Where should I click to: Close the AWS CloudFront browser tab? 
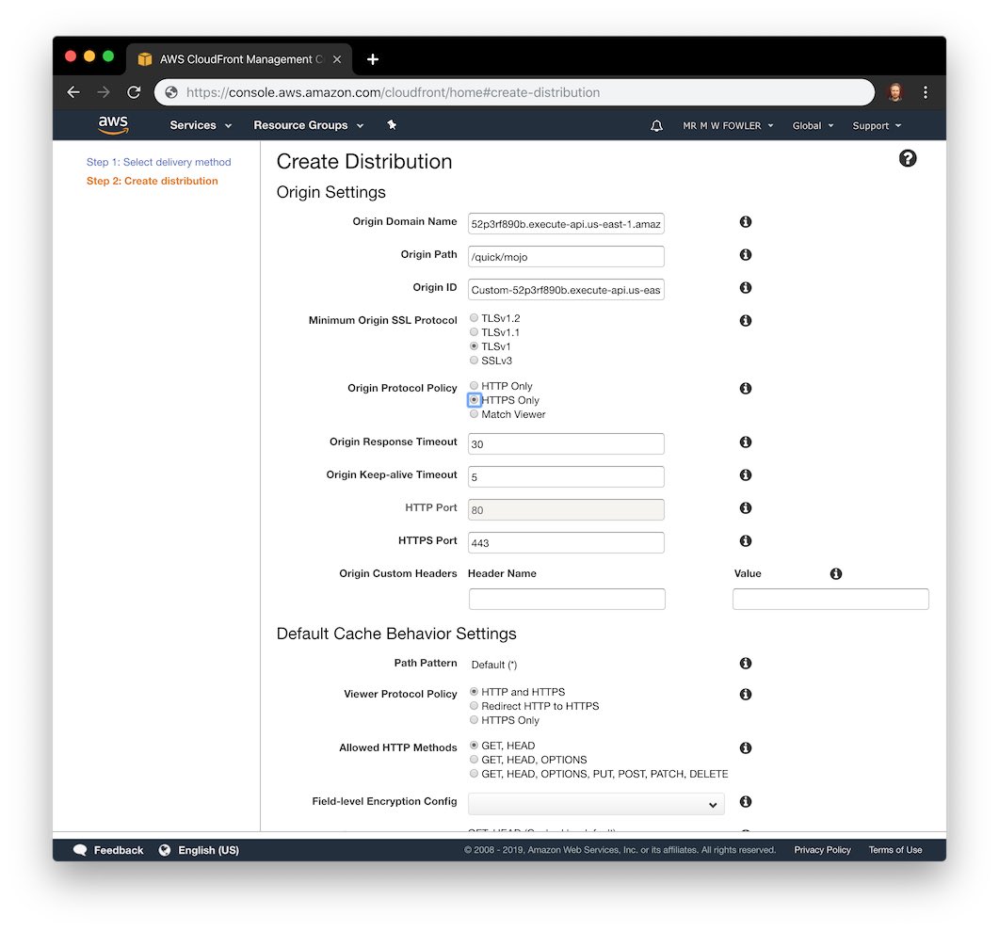337,59
